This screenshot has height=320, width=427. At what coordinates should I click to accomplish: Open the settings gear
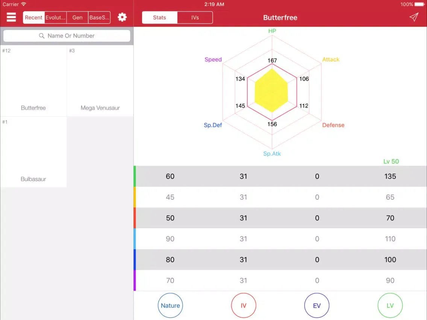point(122,17)
